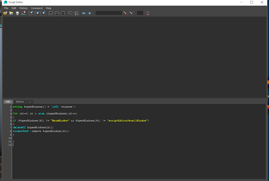Click the Script Editor app icon in title bar
The width and height of the screenshot is (269, 181).
pyautogui.click(x=5, y=2)
